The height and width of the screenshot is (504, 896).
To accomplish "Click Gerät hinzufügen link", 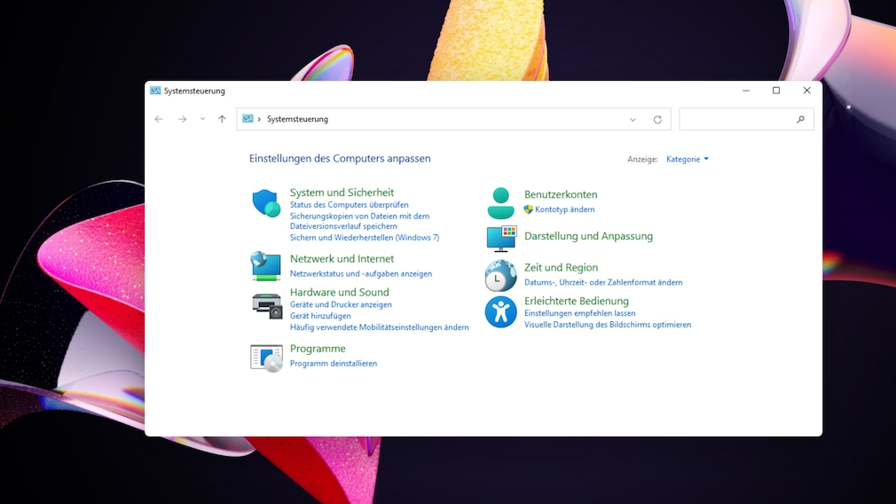I will [x=320, y=315].
